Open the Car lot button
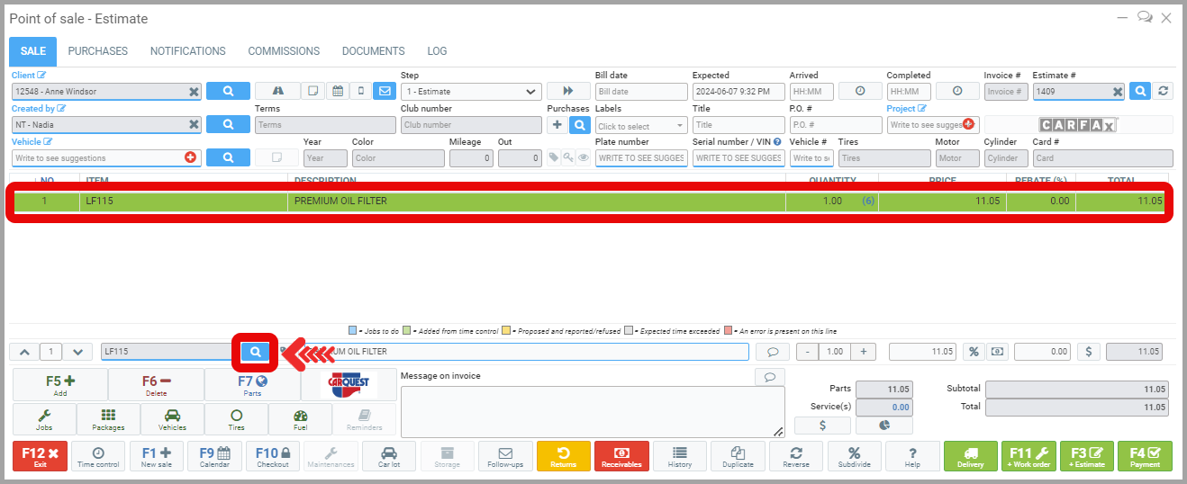This screenshot has height=484, width=1187. pyautogui.click(x=389, y=456)
